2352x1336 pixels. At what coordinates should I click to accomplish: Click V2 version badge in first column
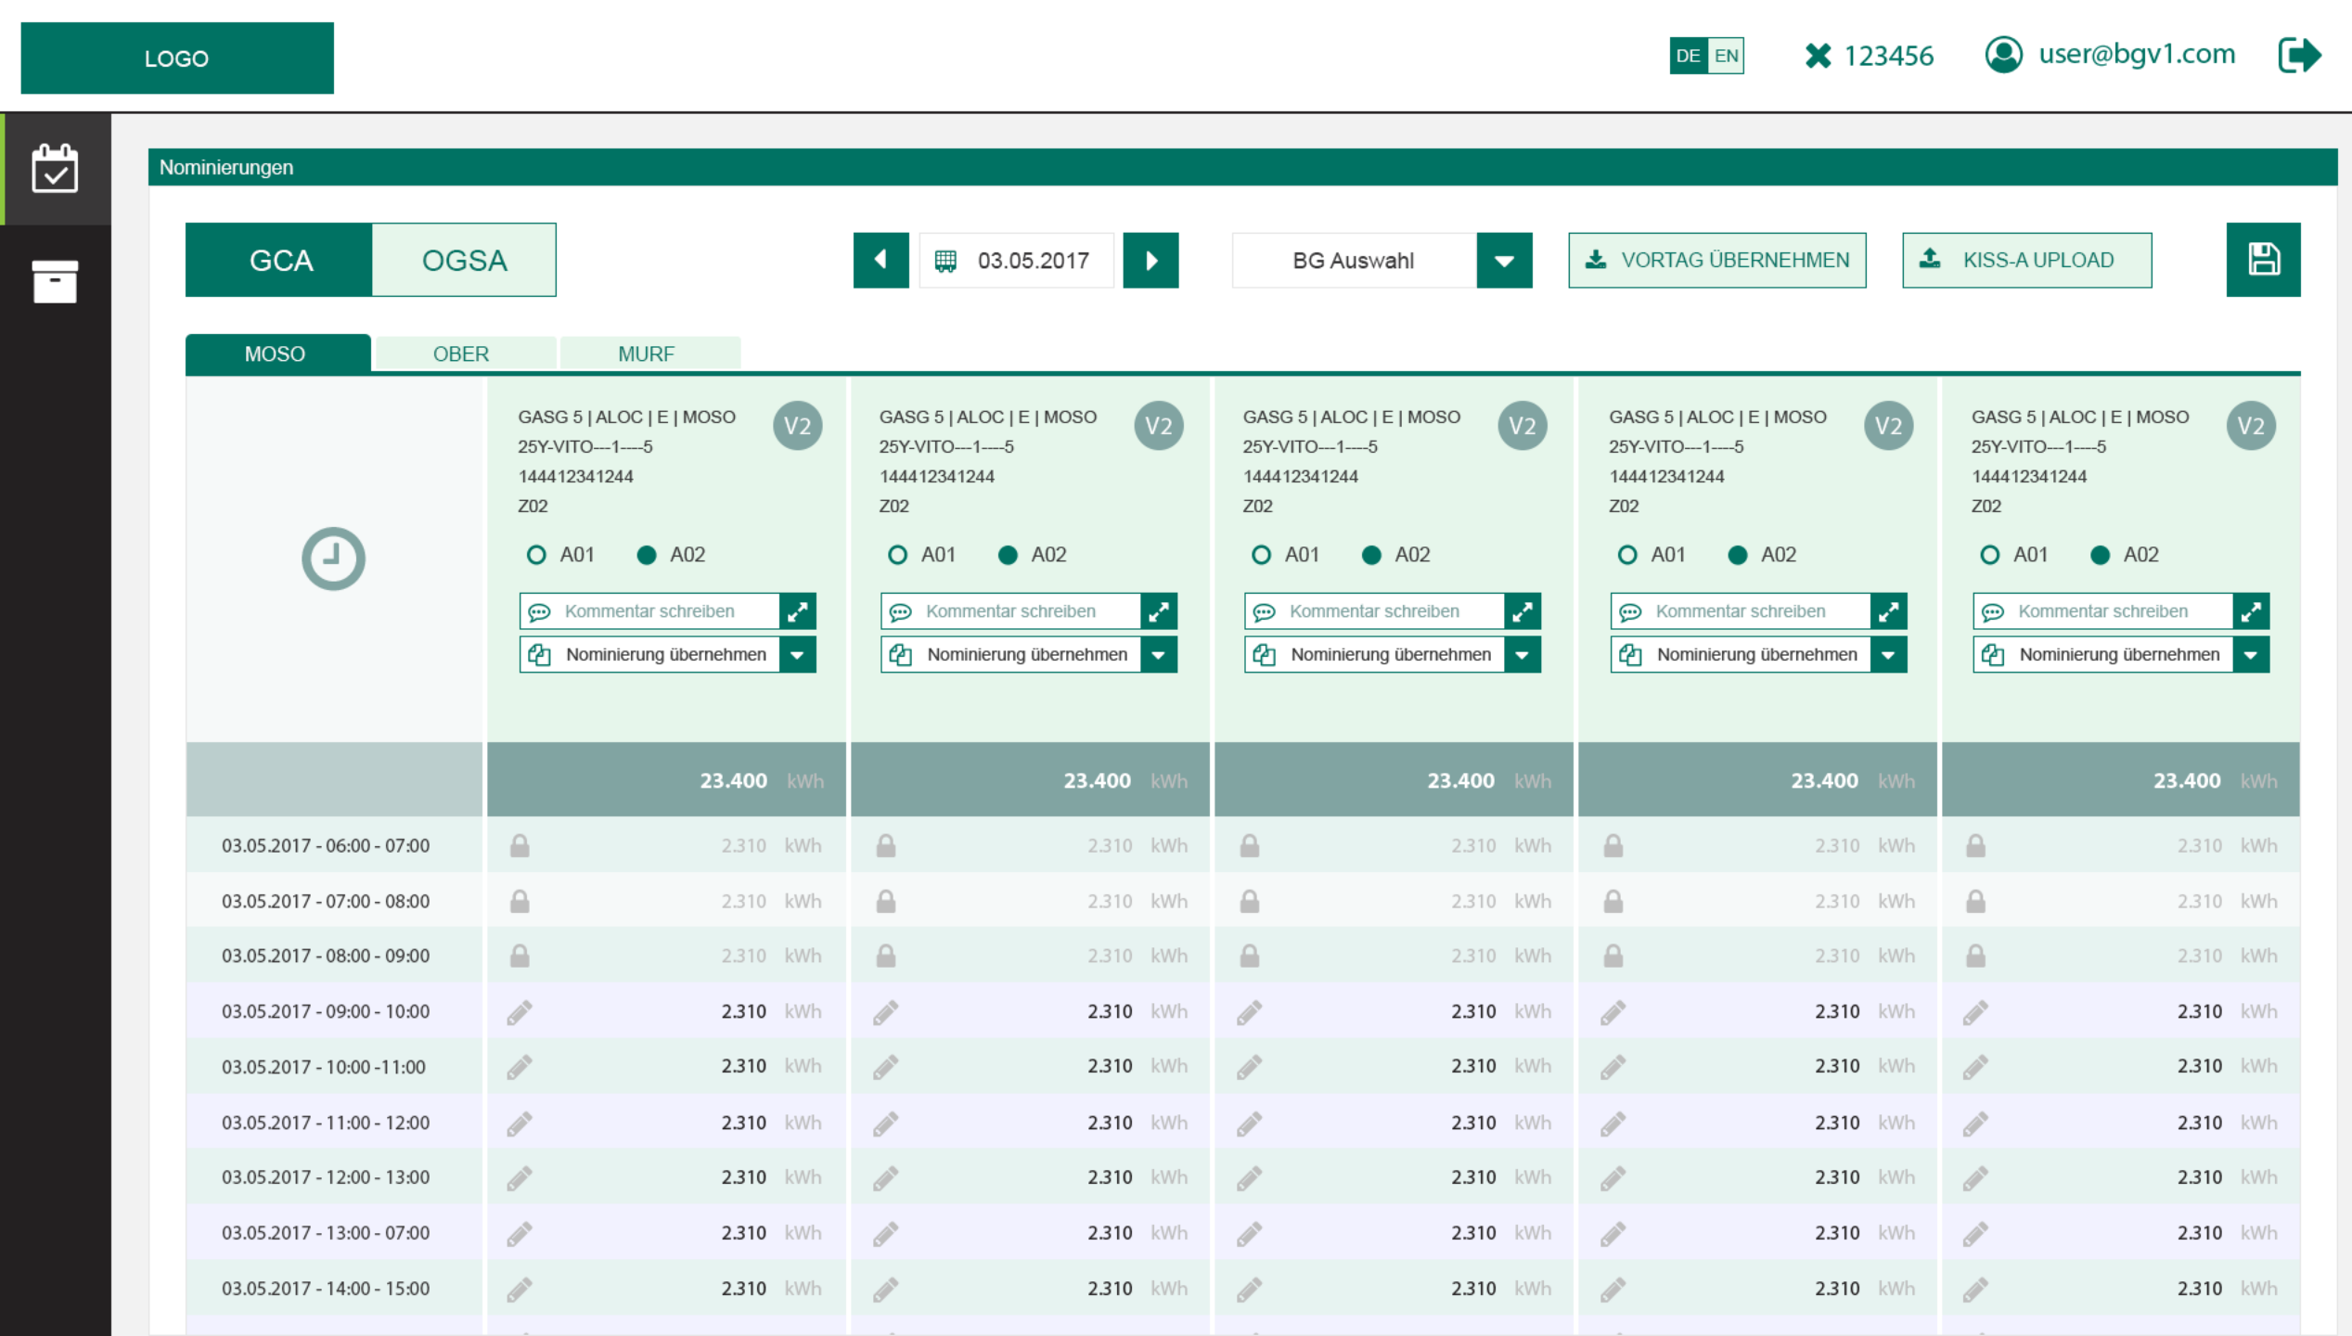(x=797, y=426)
